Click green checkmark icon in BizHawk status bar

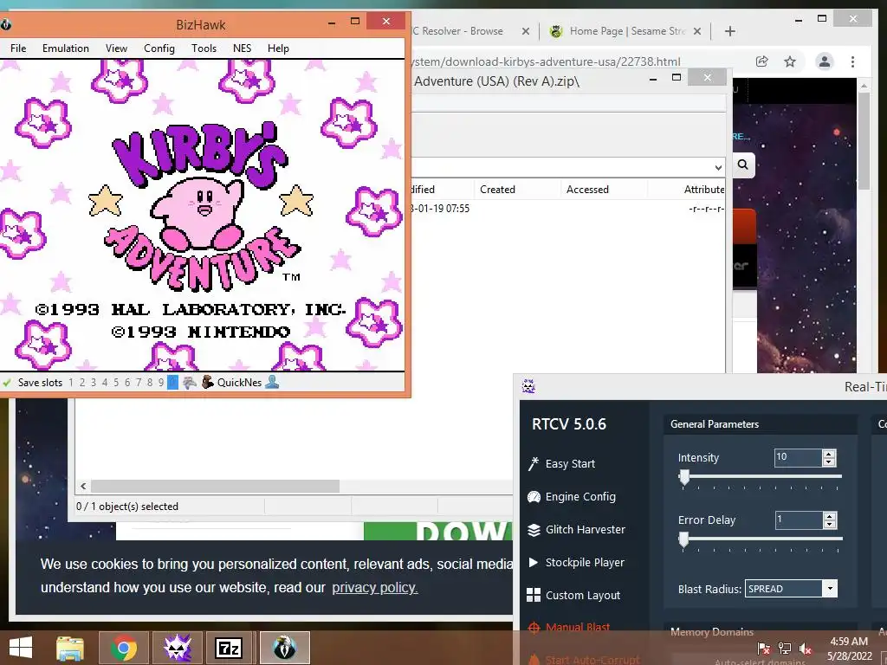pyautogui.click(x=7, y=383)
